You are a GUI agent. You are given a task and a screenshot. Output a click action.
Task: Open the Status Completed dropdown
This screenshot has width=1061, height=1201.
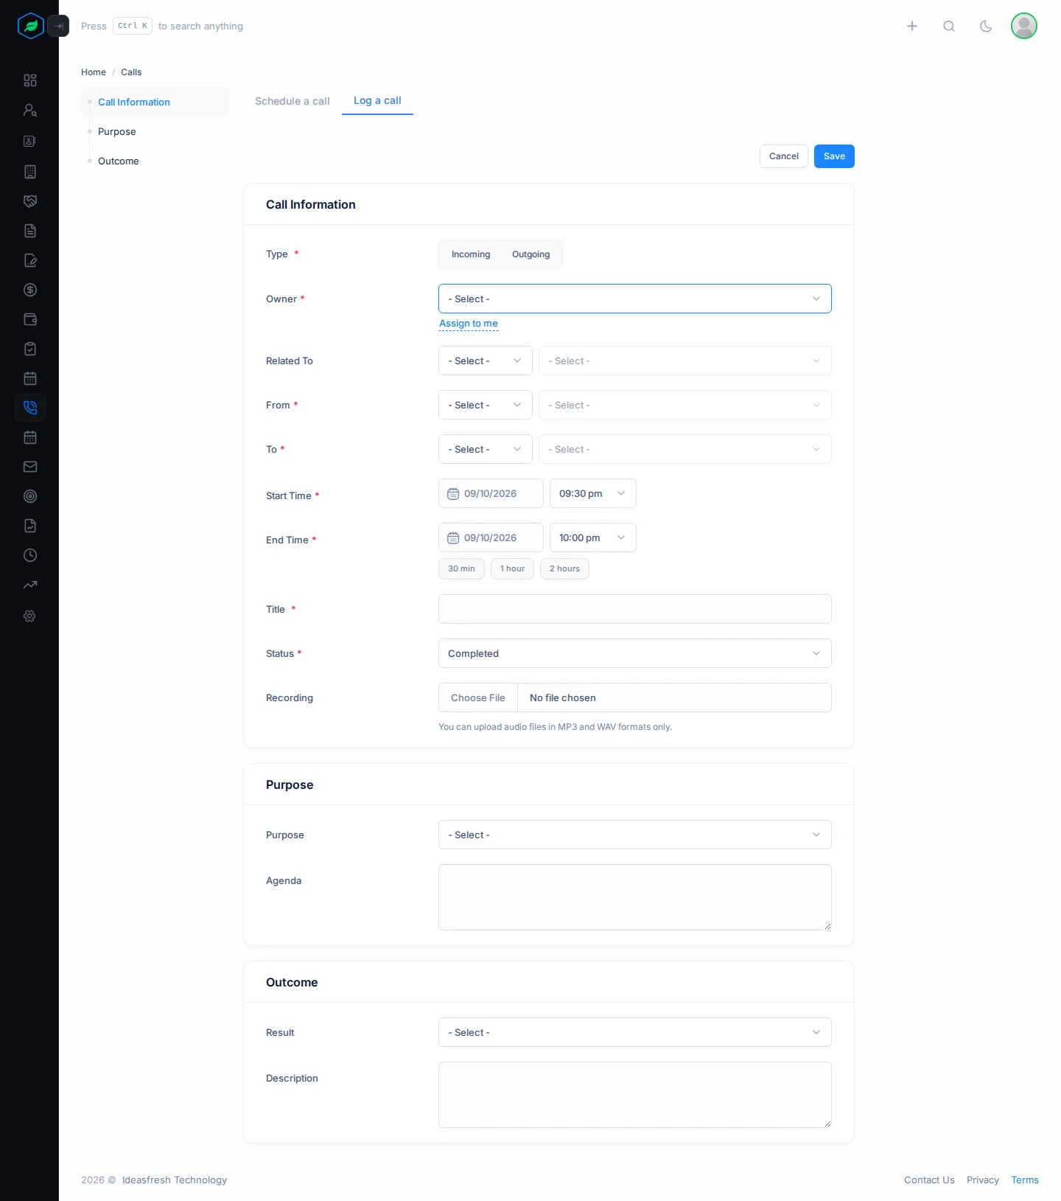[635, 653]
